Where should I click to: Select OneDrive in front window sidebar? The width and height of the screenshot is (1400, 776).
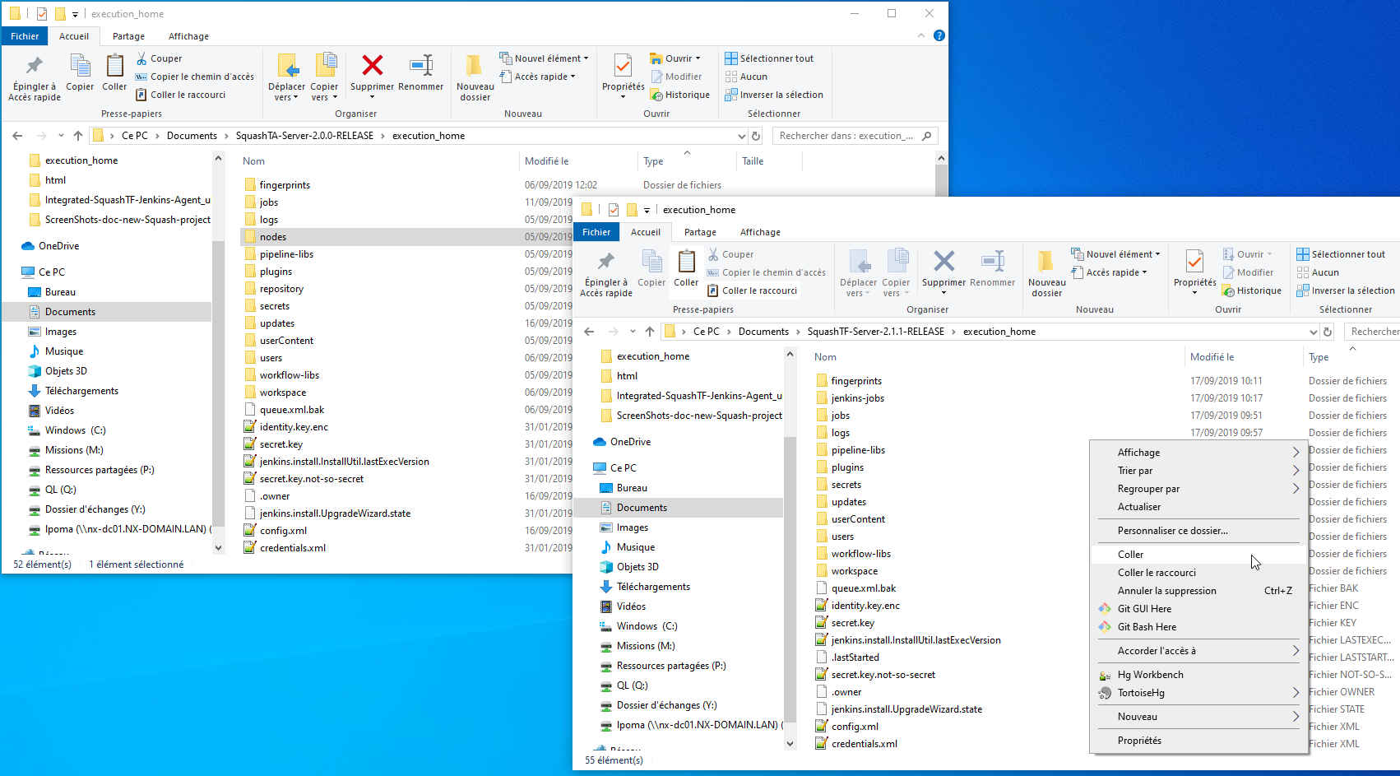coord(630,442)
